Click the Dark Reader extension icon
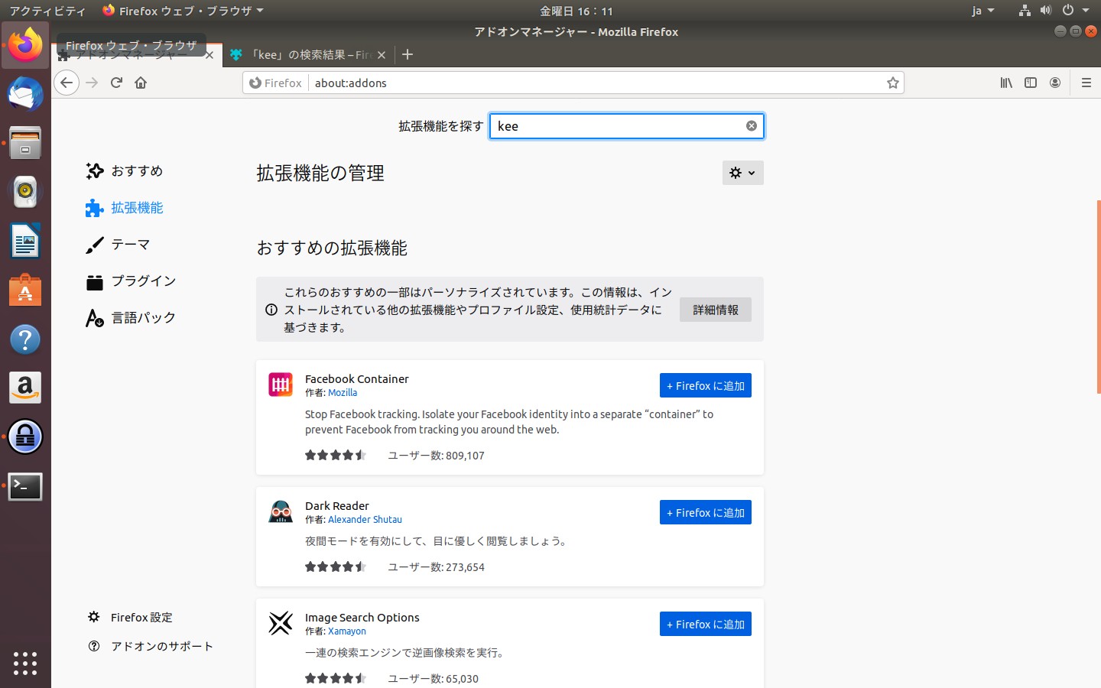Viewport: 1101px width, 688px height. [281, 511]
